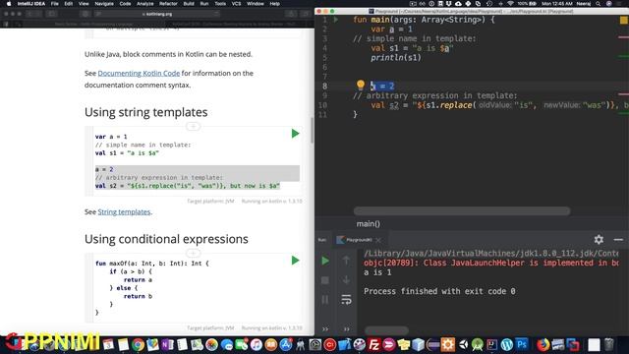
Task: Open the Run menu
Action: [x=204, y=4]
